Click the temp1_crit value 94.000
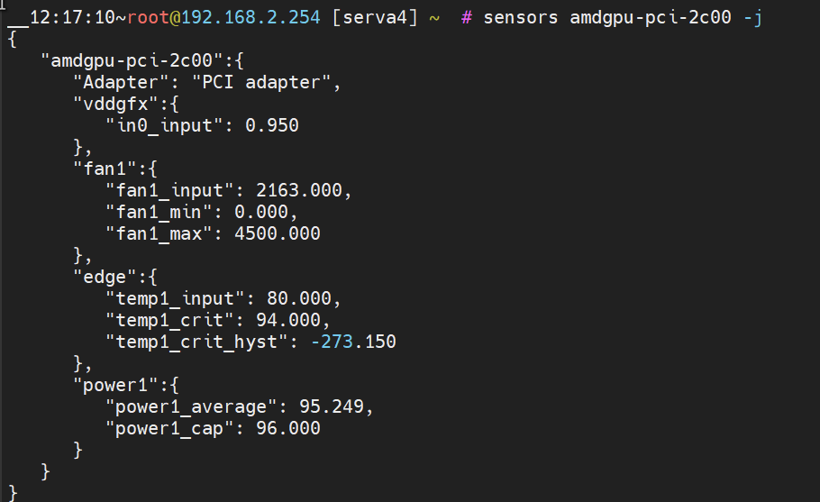This screenshot has height=502, width=820. pyautogui.click(x=288, y=320)
